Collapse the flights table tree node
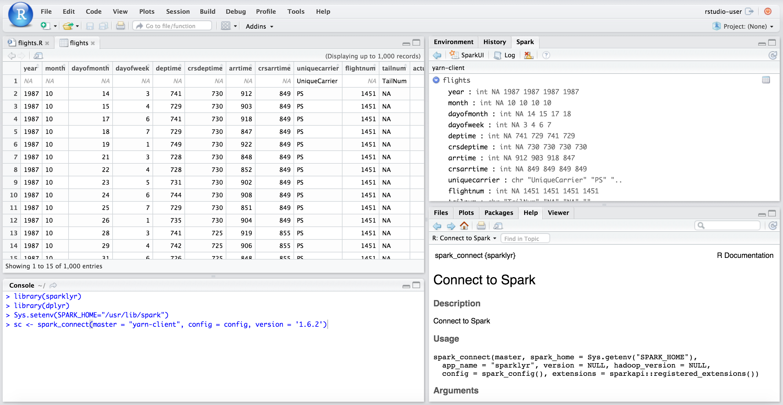783x405 pixels. [x=436, y=80]
